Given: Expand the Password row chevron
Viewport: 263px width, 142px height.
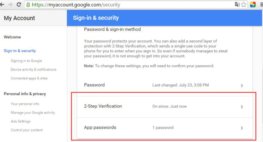Looking at the screenshot, I should [242, 86].
